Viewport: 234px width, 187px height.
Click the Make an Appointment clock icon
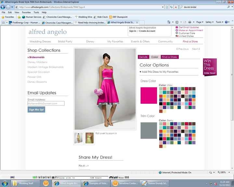(x=177, y=30)
